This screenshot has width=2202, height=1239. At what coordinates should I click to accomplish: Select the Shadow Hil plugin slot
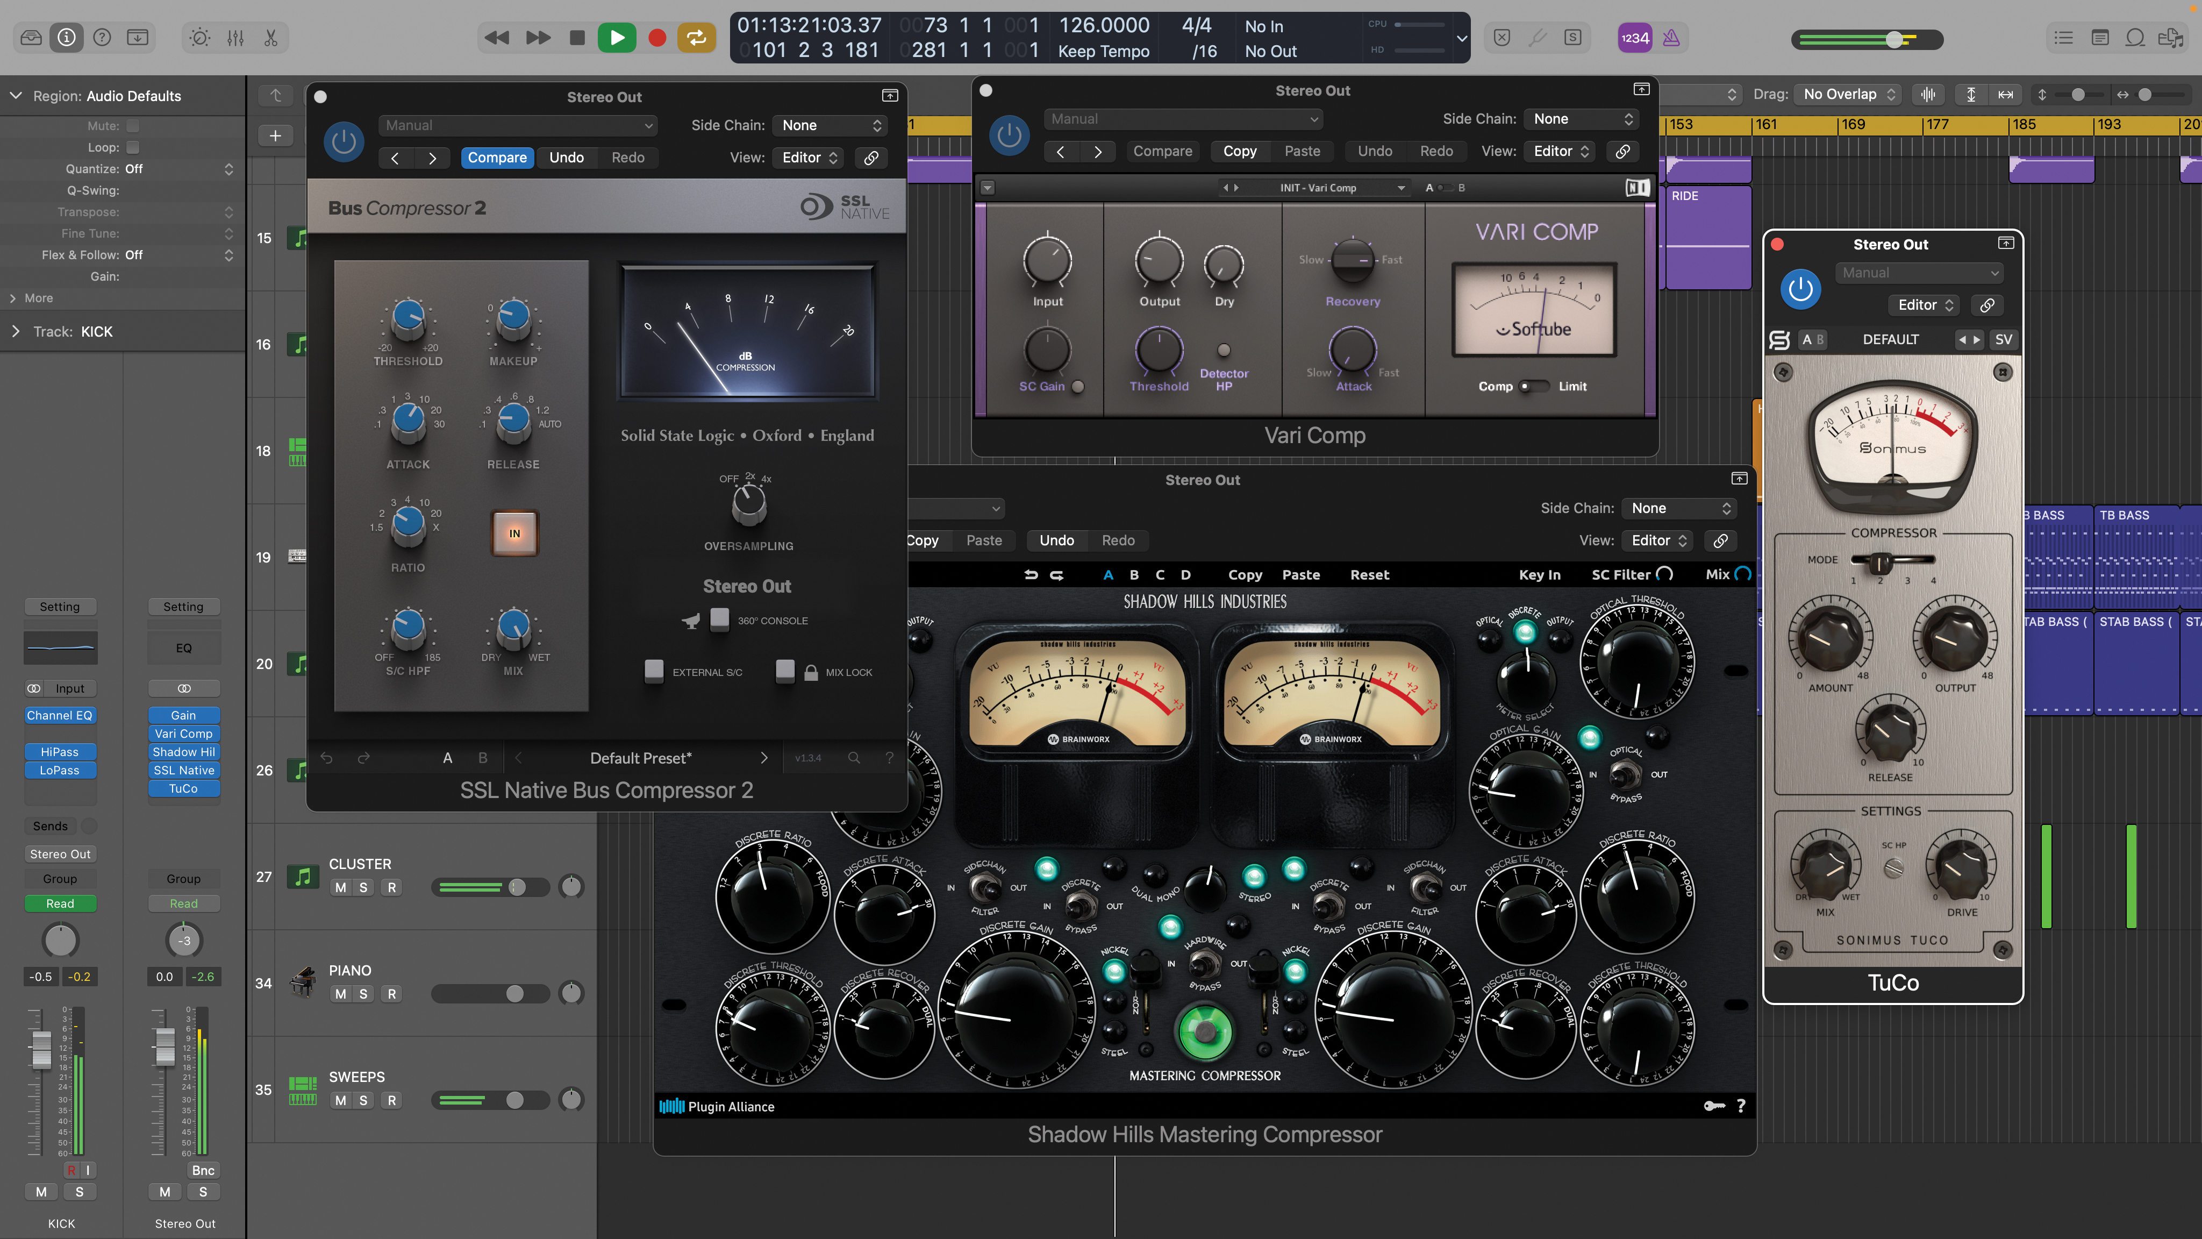pyautogui.click(x=183, y=752)
